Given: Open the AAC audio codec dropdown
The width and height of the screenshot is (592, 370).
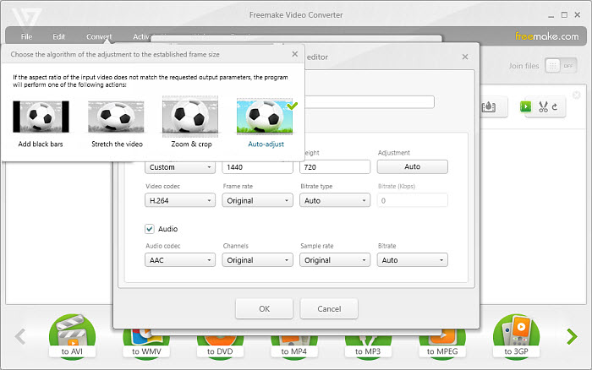Looking at the screenshot, I should tap(180, 260).
